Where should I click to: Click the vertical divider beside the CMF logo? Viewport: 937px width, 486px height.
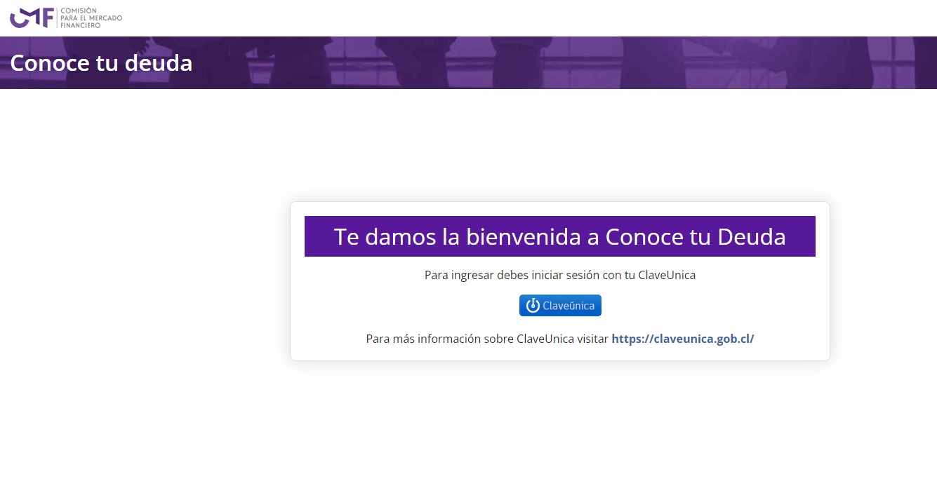pos(56,18)
